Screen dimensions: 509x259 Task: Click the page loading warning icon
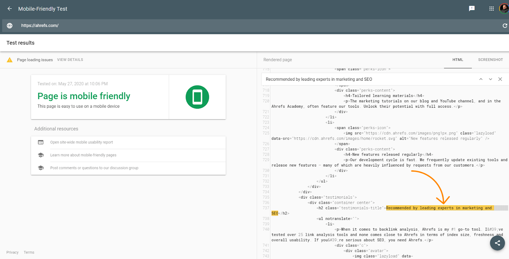10,60
